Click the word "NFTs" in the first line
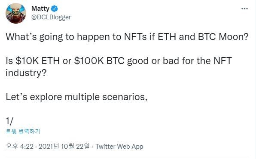This screenshot has width=256, height=159. click(135, 37)
